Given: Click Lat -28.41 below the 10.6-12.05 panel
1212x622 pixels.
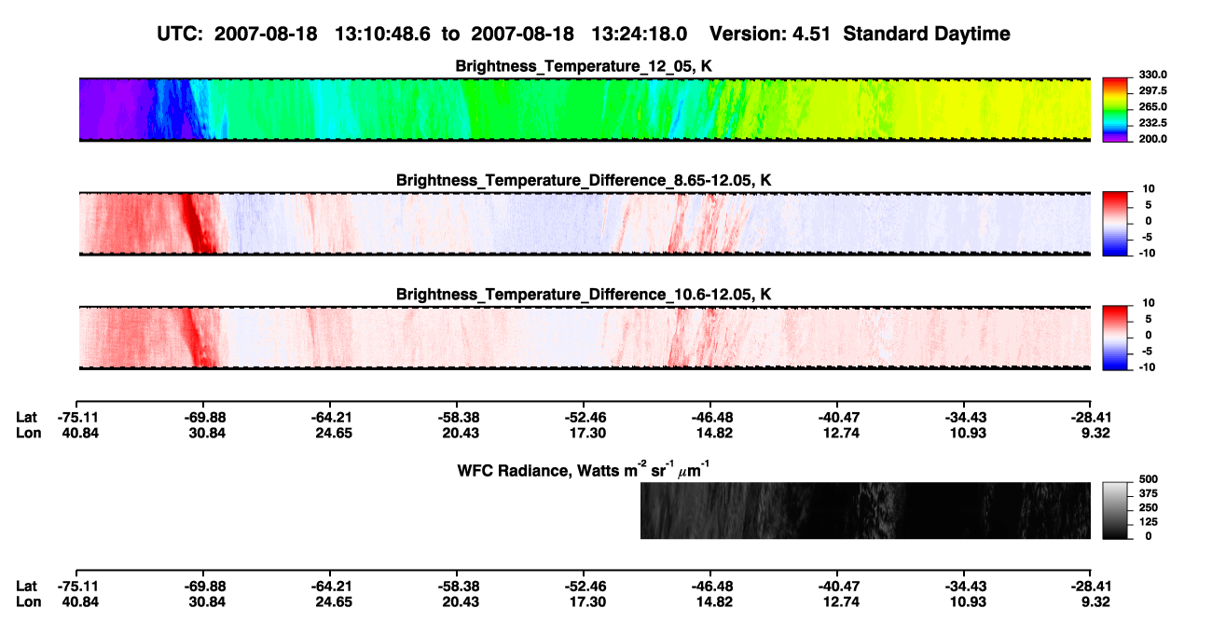Looking at the screenshot, I should click(1090, 418).
